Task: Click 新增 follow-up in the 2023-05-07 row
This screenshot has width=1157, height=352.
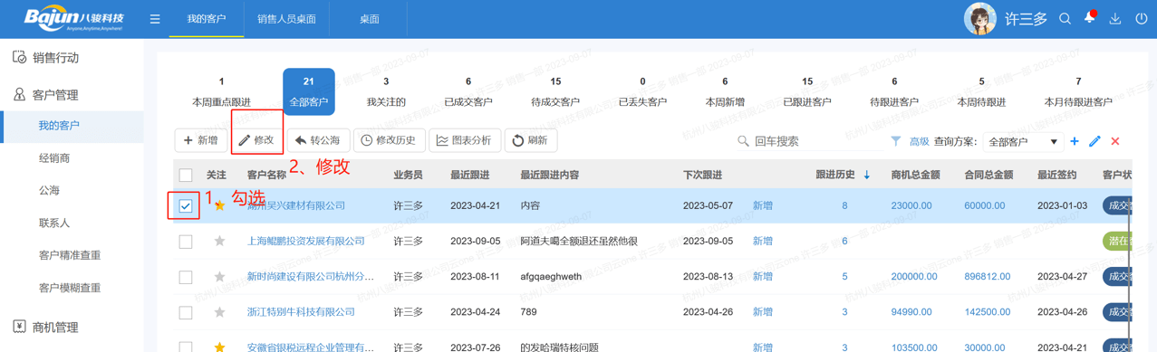Action: pos(763,206)
